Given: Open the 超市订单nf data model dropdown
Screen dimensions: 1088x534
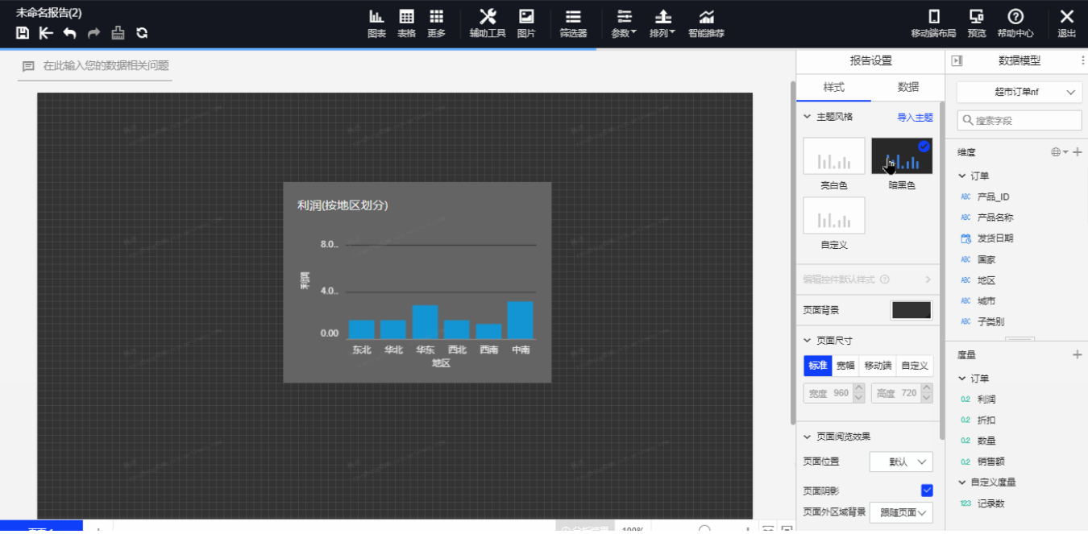Looking at the screenshot, I should [x=1019, y=93].
